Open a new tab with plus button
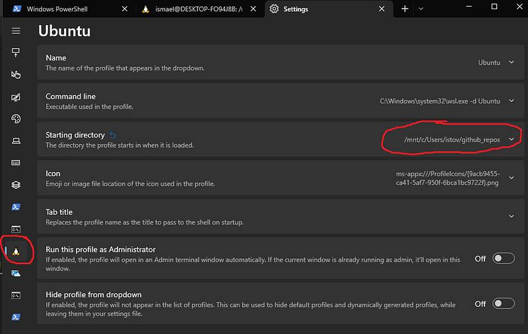528x334 pixels. coord(405,9)
